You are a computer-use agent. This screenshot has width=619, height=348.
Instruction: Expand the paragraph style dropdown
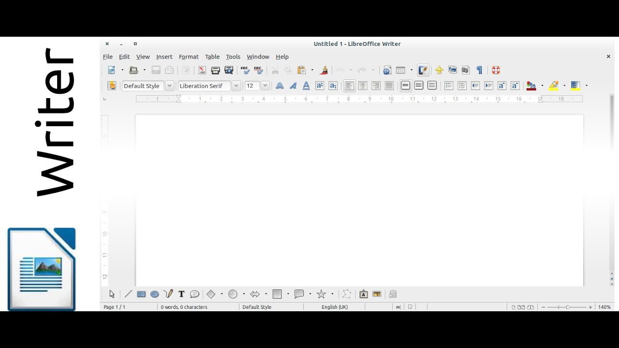pos(169,86)
